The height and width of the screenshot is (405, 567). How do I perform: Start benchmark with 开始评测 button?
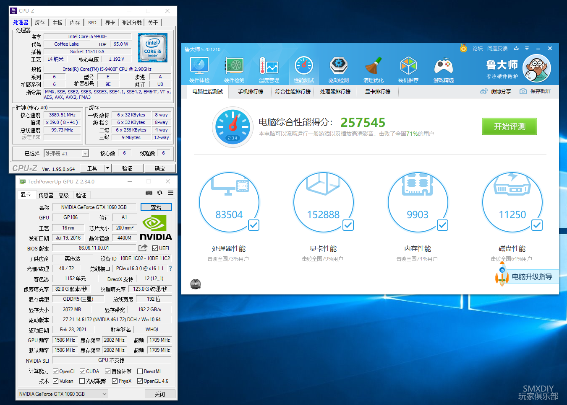tap(510, 126)
